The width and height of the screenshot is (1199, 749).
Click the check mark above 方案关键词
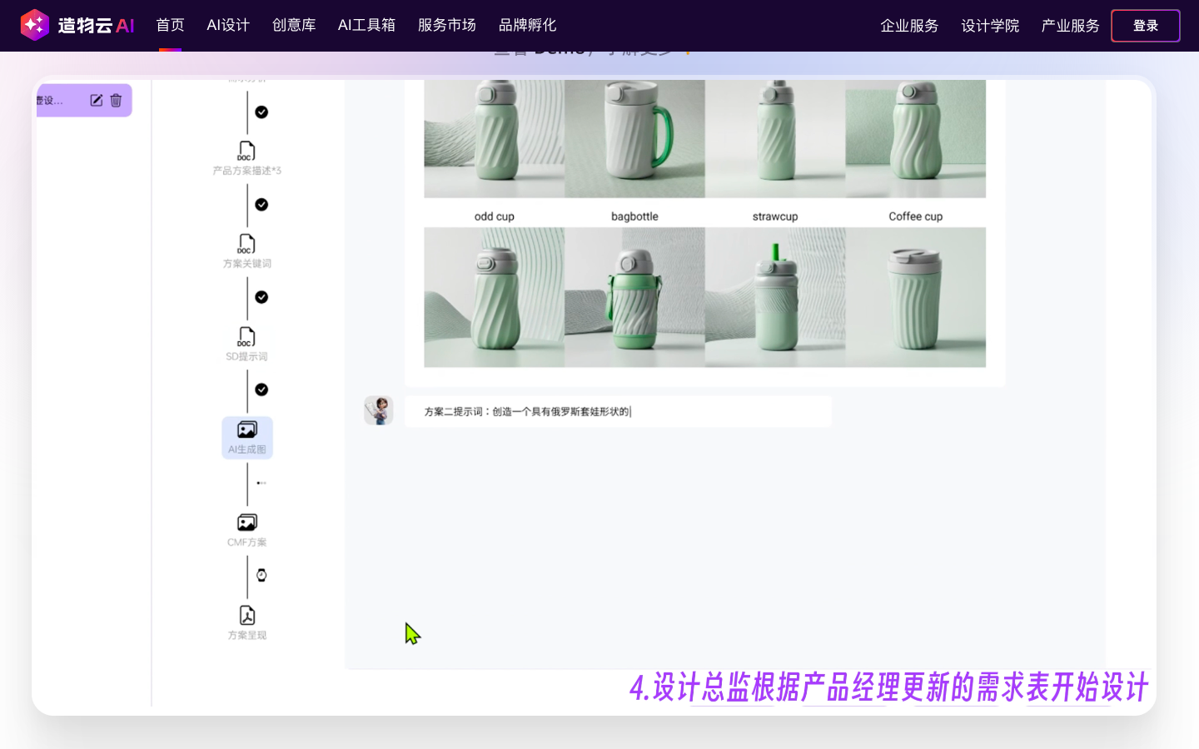261,205
